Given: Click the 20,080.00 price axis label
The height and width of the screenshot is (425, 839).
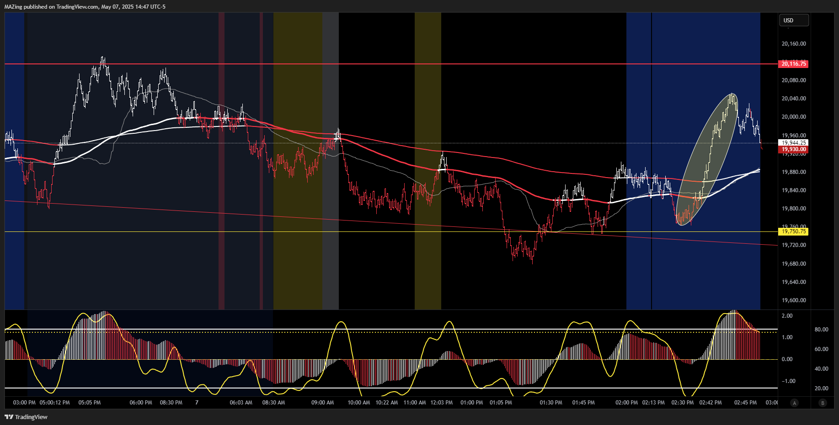Looking at the screenshot, I should 794,80.
